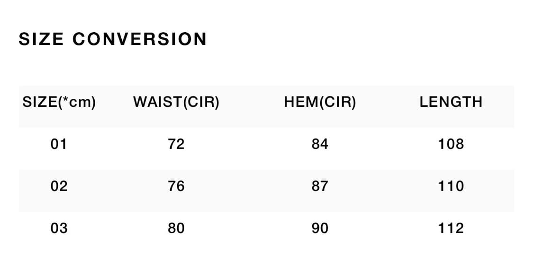Click length value 112
533x271 pixels.
pyautogui.click(x=451, y=228)
